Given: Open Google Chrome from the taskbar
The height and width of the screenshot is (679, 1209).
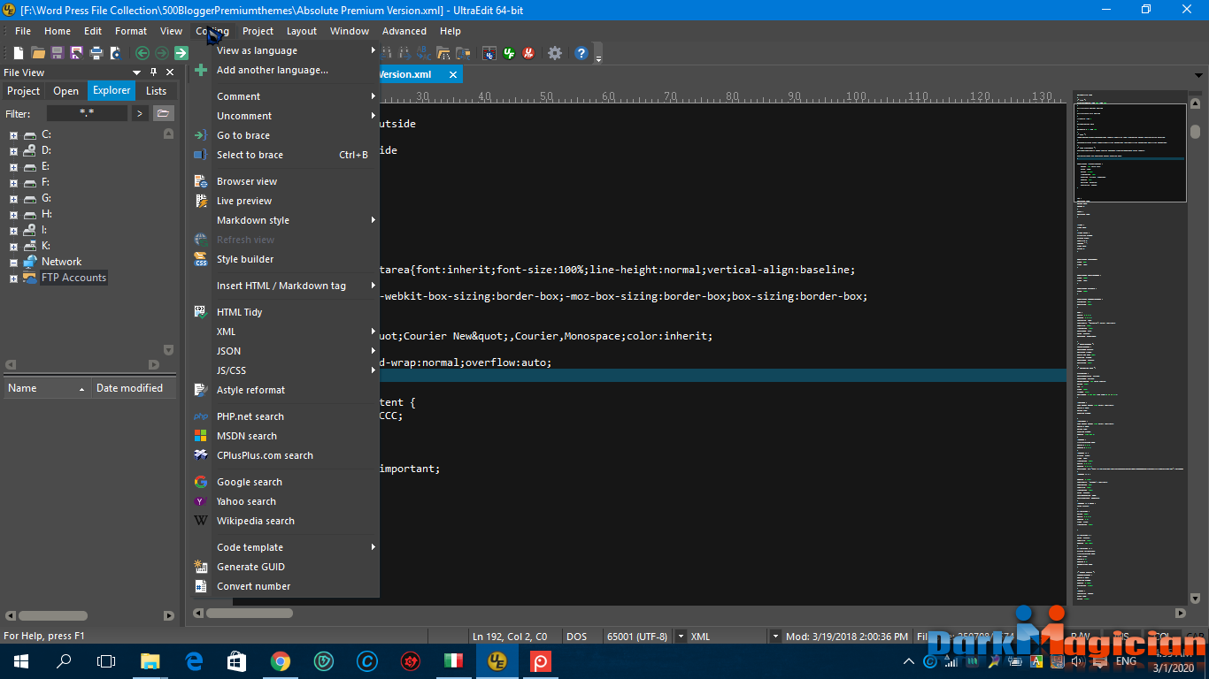Looking at the screenshot, I should coord(281,661).
